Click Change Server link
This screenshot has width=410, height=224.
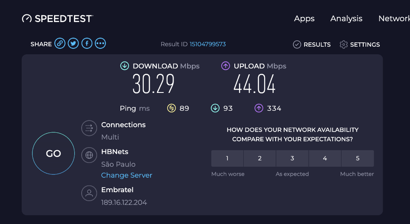(x=127, y=175)
